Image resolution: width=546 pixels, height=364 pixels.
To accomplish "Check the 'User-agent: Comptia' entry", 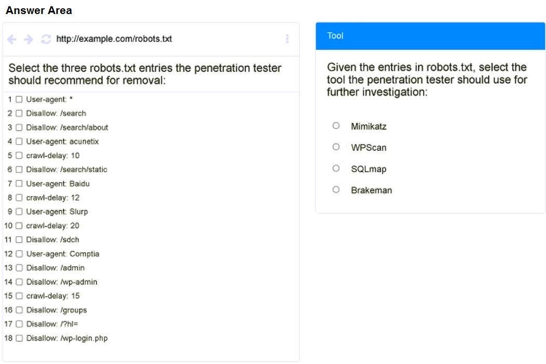I will click(19, 254).
